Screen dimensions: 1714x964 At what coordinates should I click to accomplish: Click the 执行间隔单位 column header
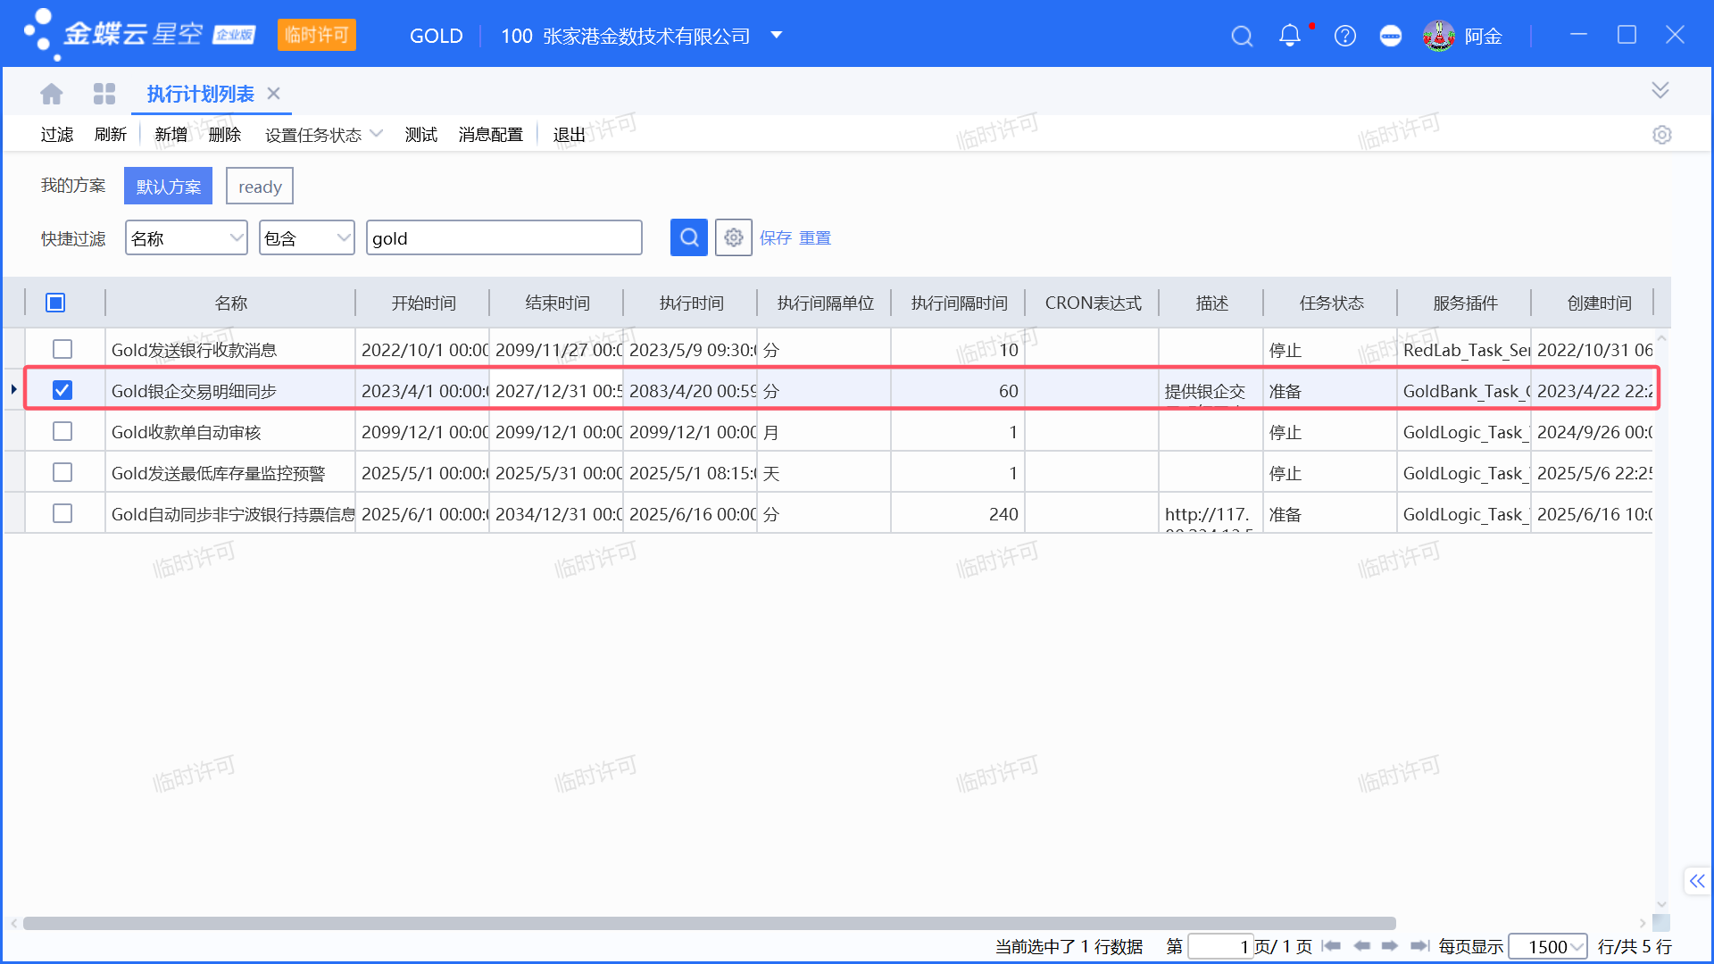coord(825,303)
